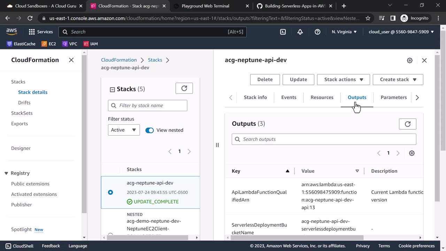Open the Exports link in sidebar
Image resolution: width=446 pixels, height=251 pixels.
20,123
